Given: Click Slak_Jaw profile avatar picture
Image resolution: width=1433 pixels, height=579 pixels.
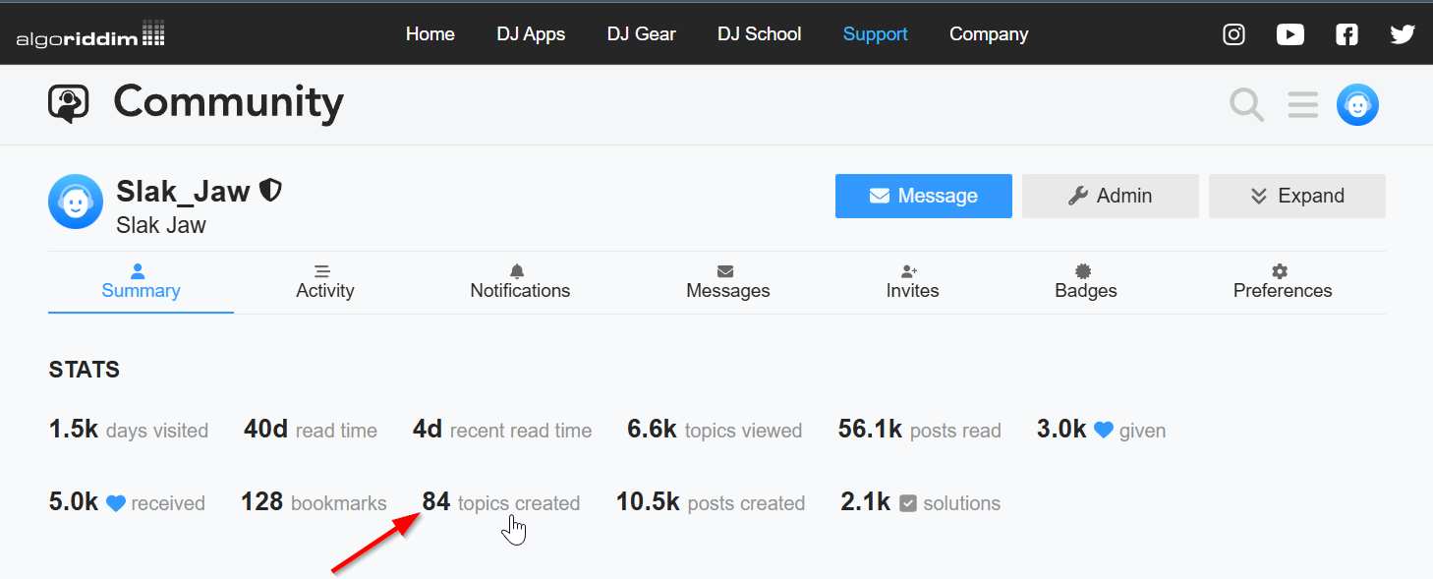Looking at the screenshot, I should [x=76, y=202].
